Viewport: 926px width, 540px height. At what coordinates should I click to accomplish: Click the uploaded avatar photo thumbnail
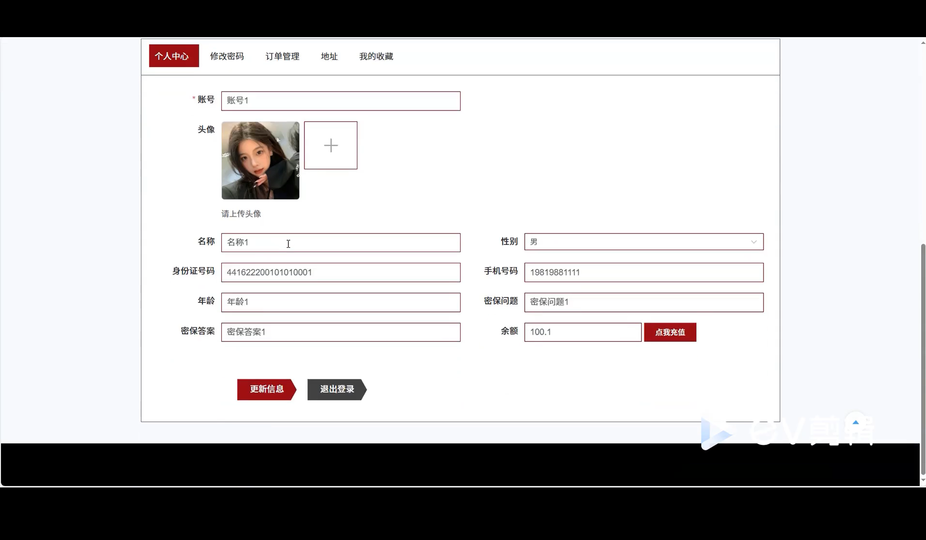[x=260, y=160]
